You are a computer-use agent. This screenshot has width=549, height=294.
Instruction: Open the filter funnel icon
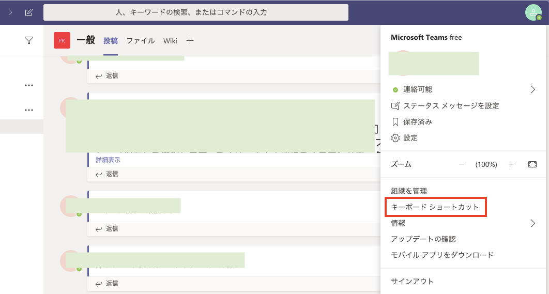(29, 41)
